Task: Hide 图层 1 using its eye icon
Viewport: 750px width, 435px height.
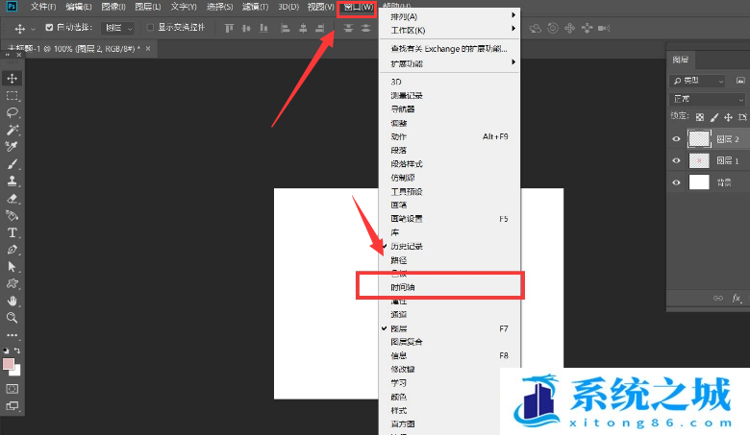Action: point(676,160)
